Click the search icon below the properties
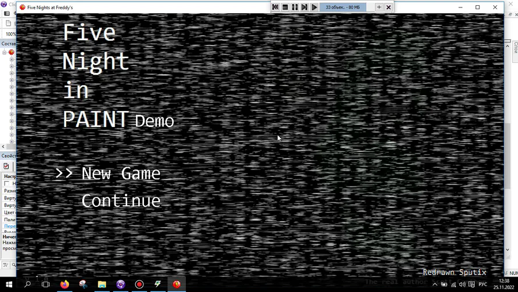Image resolution: width=518 pixels, height=292 pixels. [x=14, y=264]
